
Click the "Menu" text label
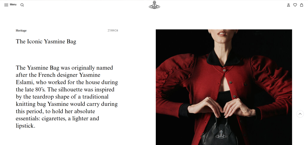click(x=13, y=5)
